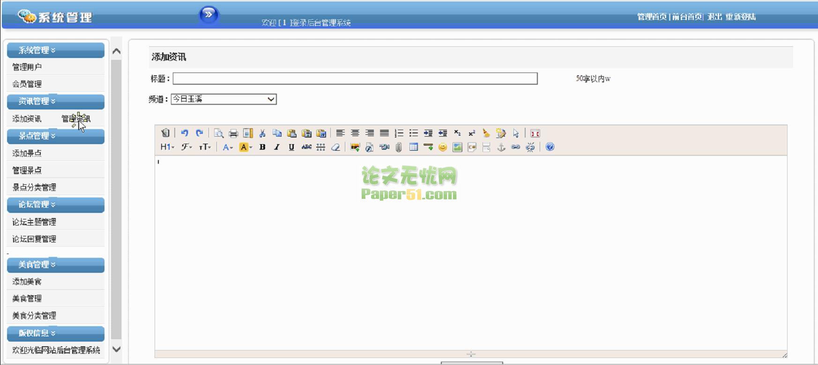Toggle fullscreen editor mode
Viewport: 818px width, 365px height.
point(535,133)
